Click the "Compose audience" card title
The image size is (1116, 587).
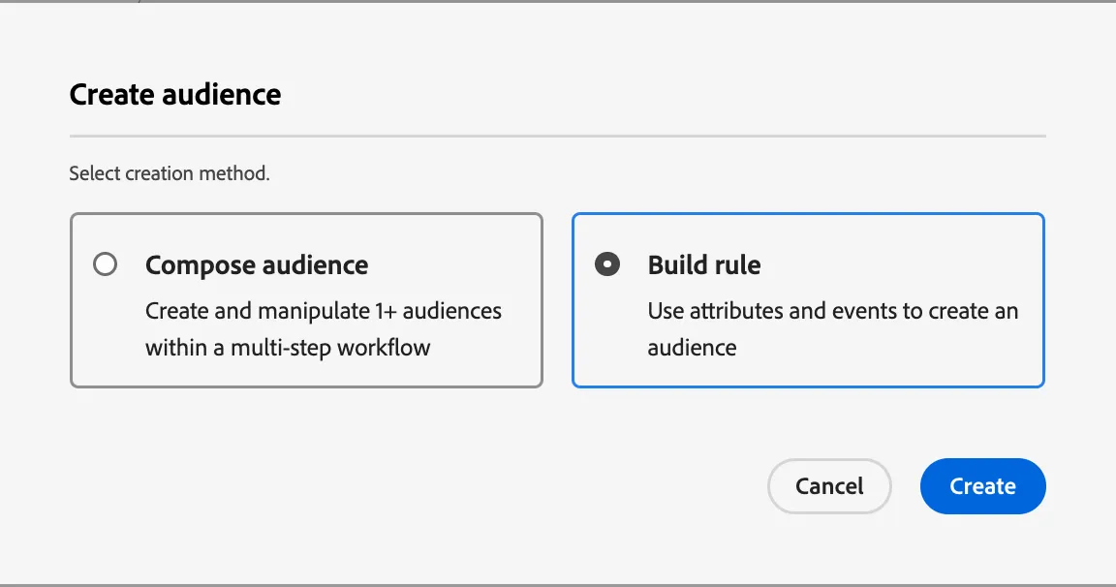257,264
